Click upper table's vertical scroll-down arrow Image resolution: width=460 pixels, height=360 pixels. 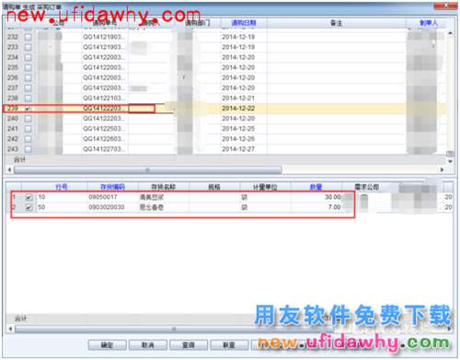pos(450,161)
